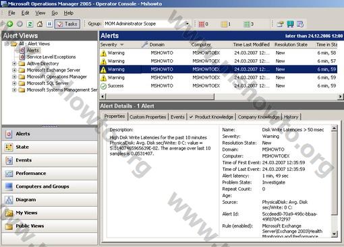The height and width of the screenshot is (247, 344).
Task: Open the Product Knowledge tab
Action: [211, 117]
